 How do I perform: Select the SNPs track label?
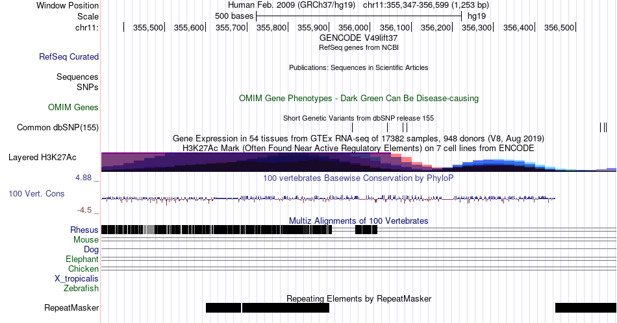click(x=88, y=87)
